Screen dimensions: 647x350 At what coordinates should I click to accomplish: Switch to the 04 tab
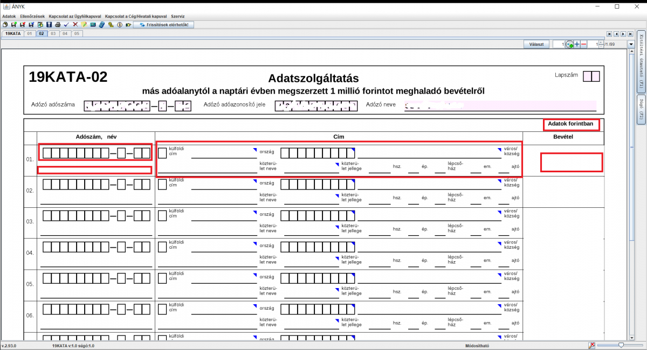[x=65, y=33]
